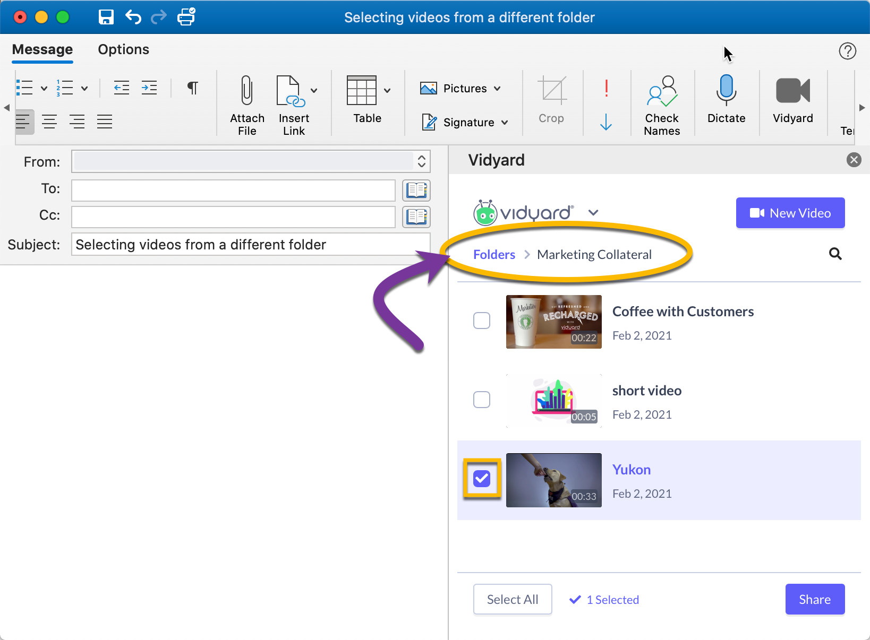The image size is (870, 640).
Task: Click the Coffee with Customers title
Action: click(x=683, y=312)
